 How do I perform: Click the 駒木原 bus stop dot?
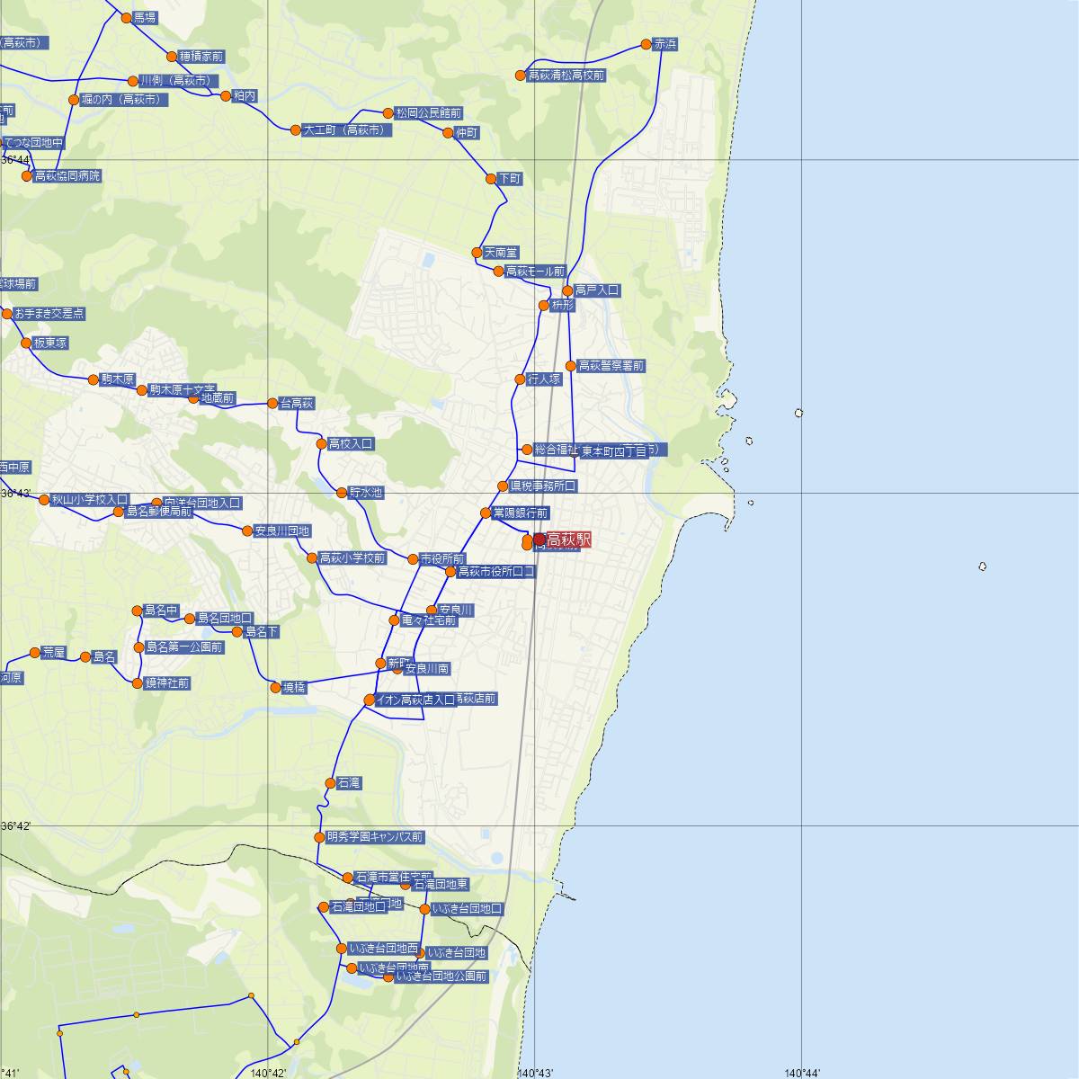pos(94,379)
